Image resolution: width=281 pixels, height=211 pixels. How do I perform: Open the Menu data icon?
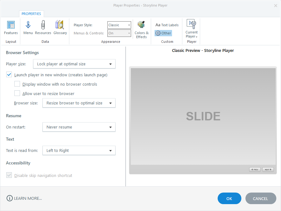pyautogui.click(x=28, y=28)
